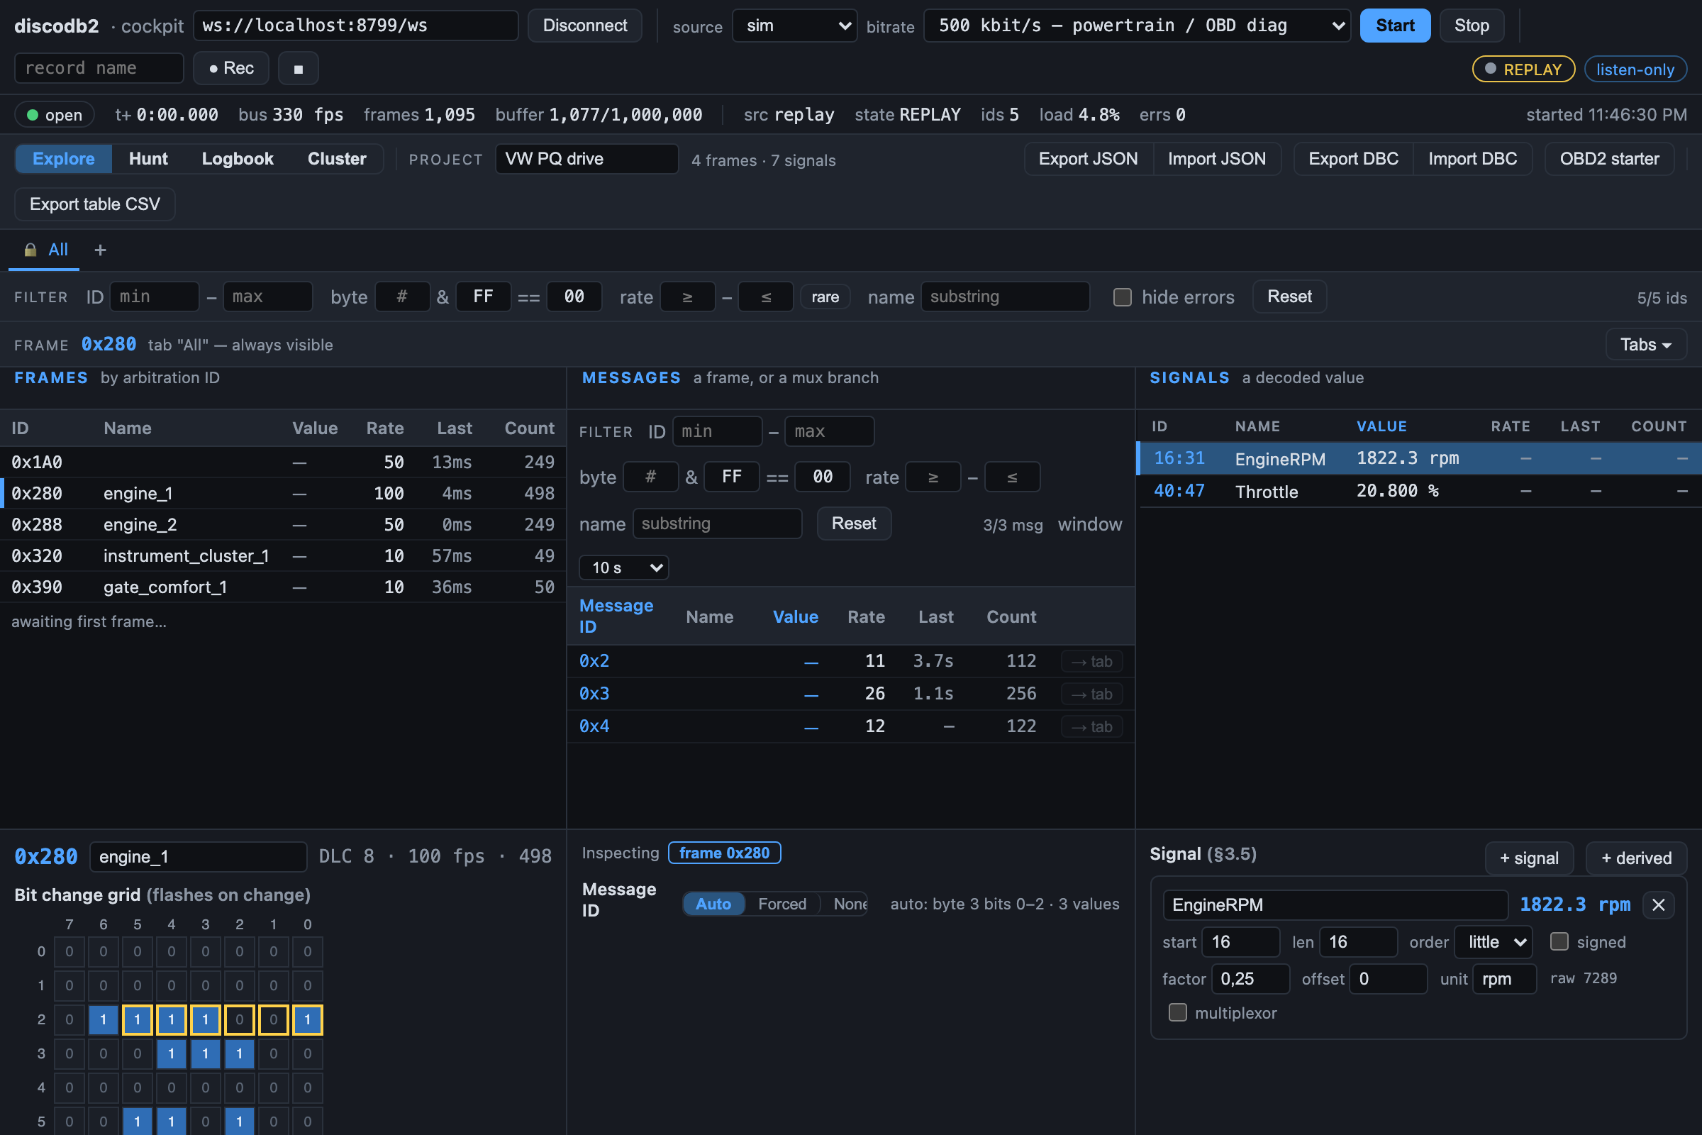The image size is (1702, 1135).
Task: Expand the bitrate 500 kbit/s dropdown
Action: (x=1137, y=26)
